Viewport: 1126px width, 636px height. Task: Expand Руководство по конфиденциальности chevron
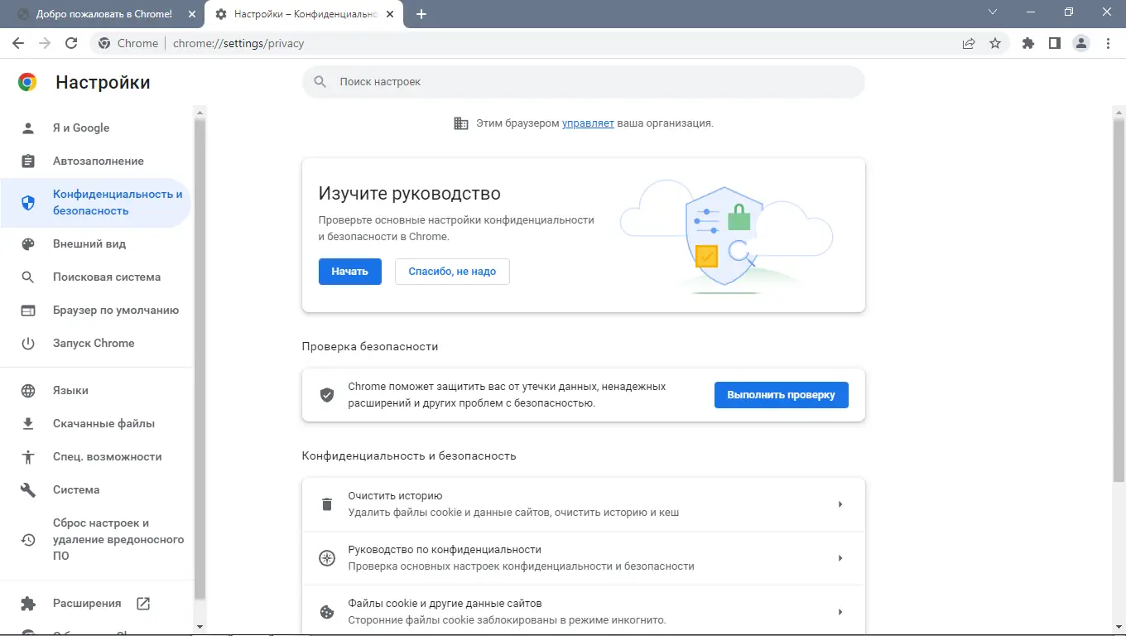[840, 557]
